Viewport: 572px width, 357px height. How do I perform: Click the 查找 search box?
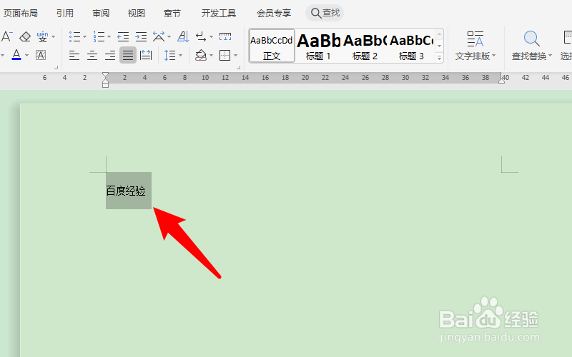tap(325, 13)
